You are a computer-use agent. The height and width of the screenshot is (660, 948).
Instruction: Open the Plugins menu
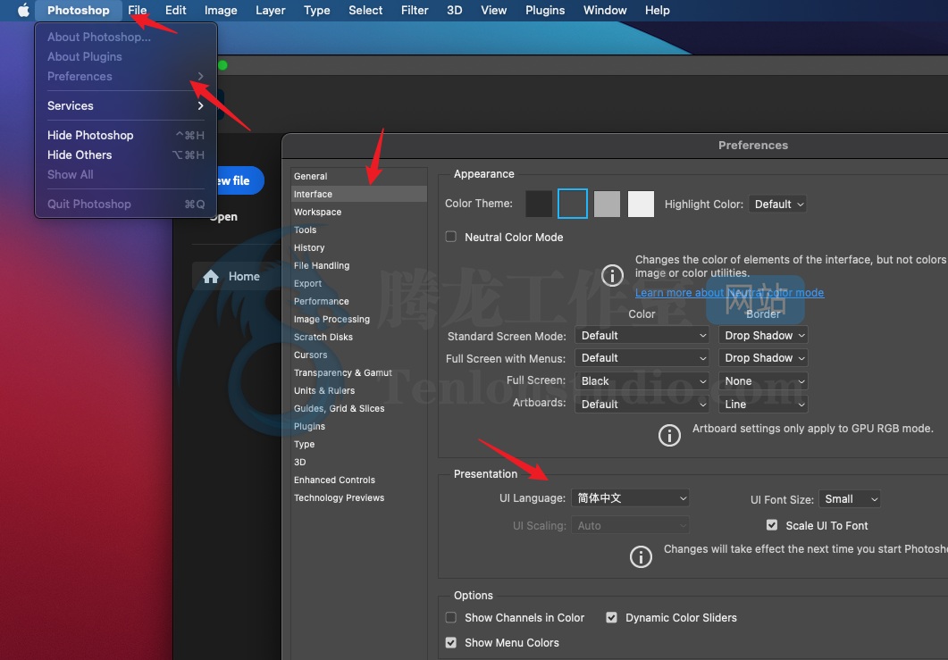tap(545, 11)
